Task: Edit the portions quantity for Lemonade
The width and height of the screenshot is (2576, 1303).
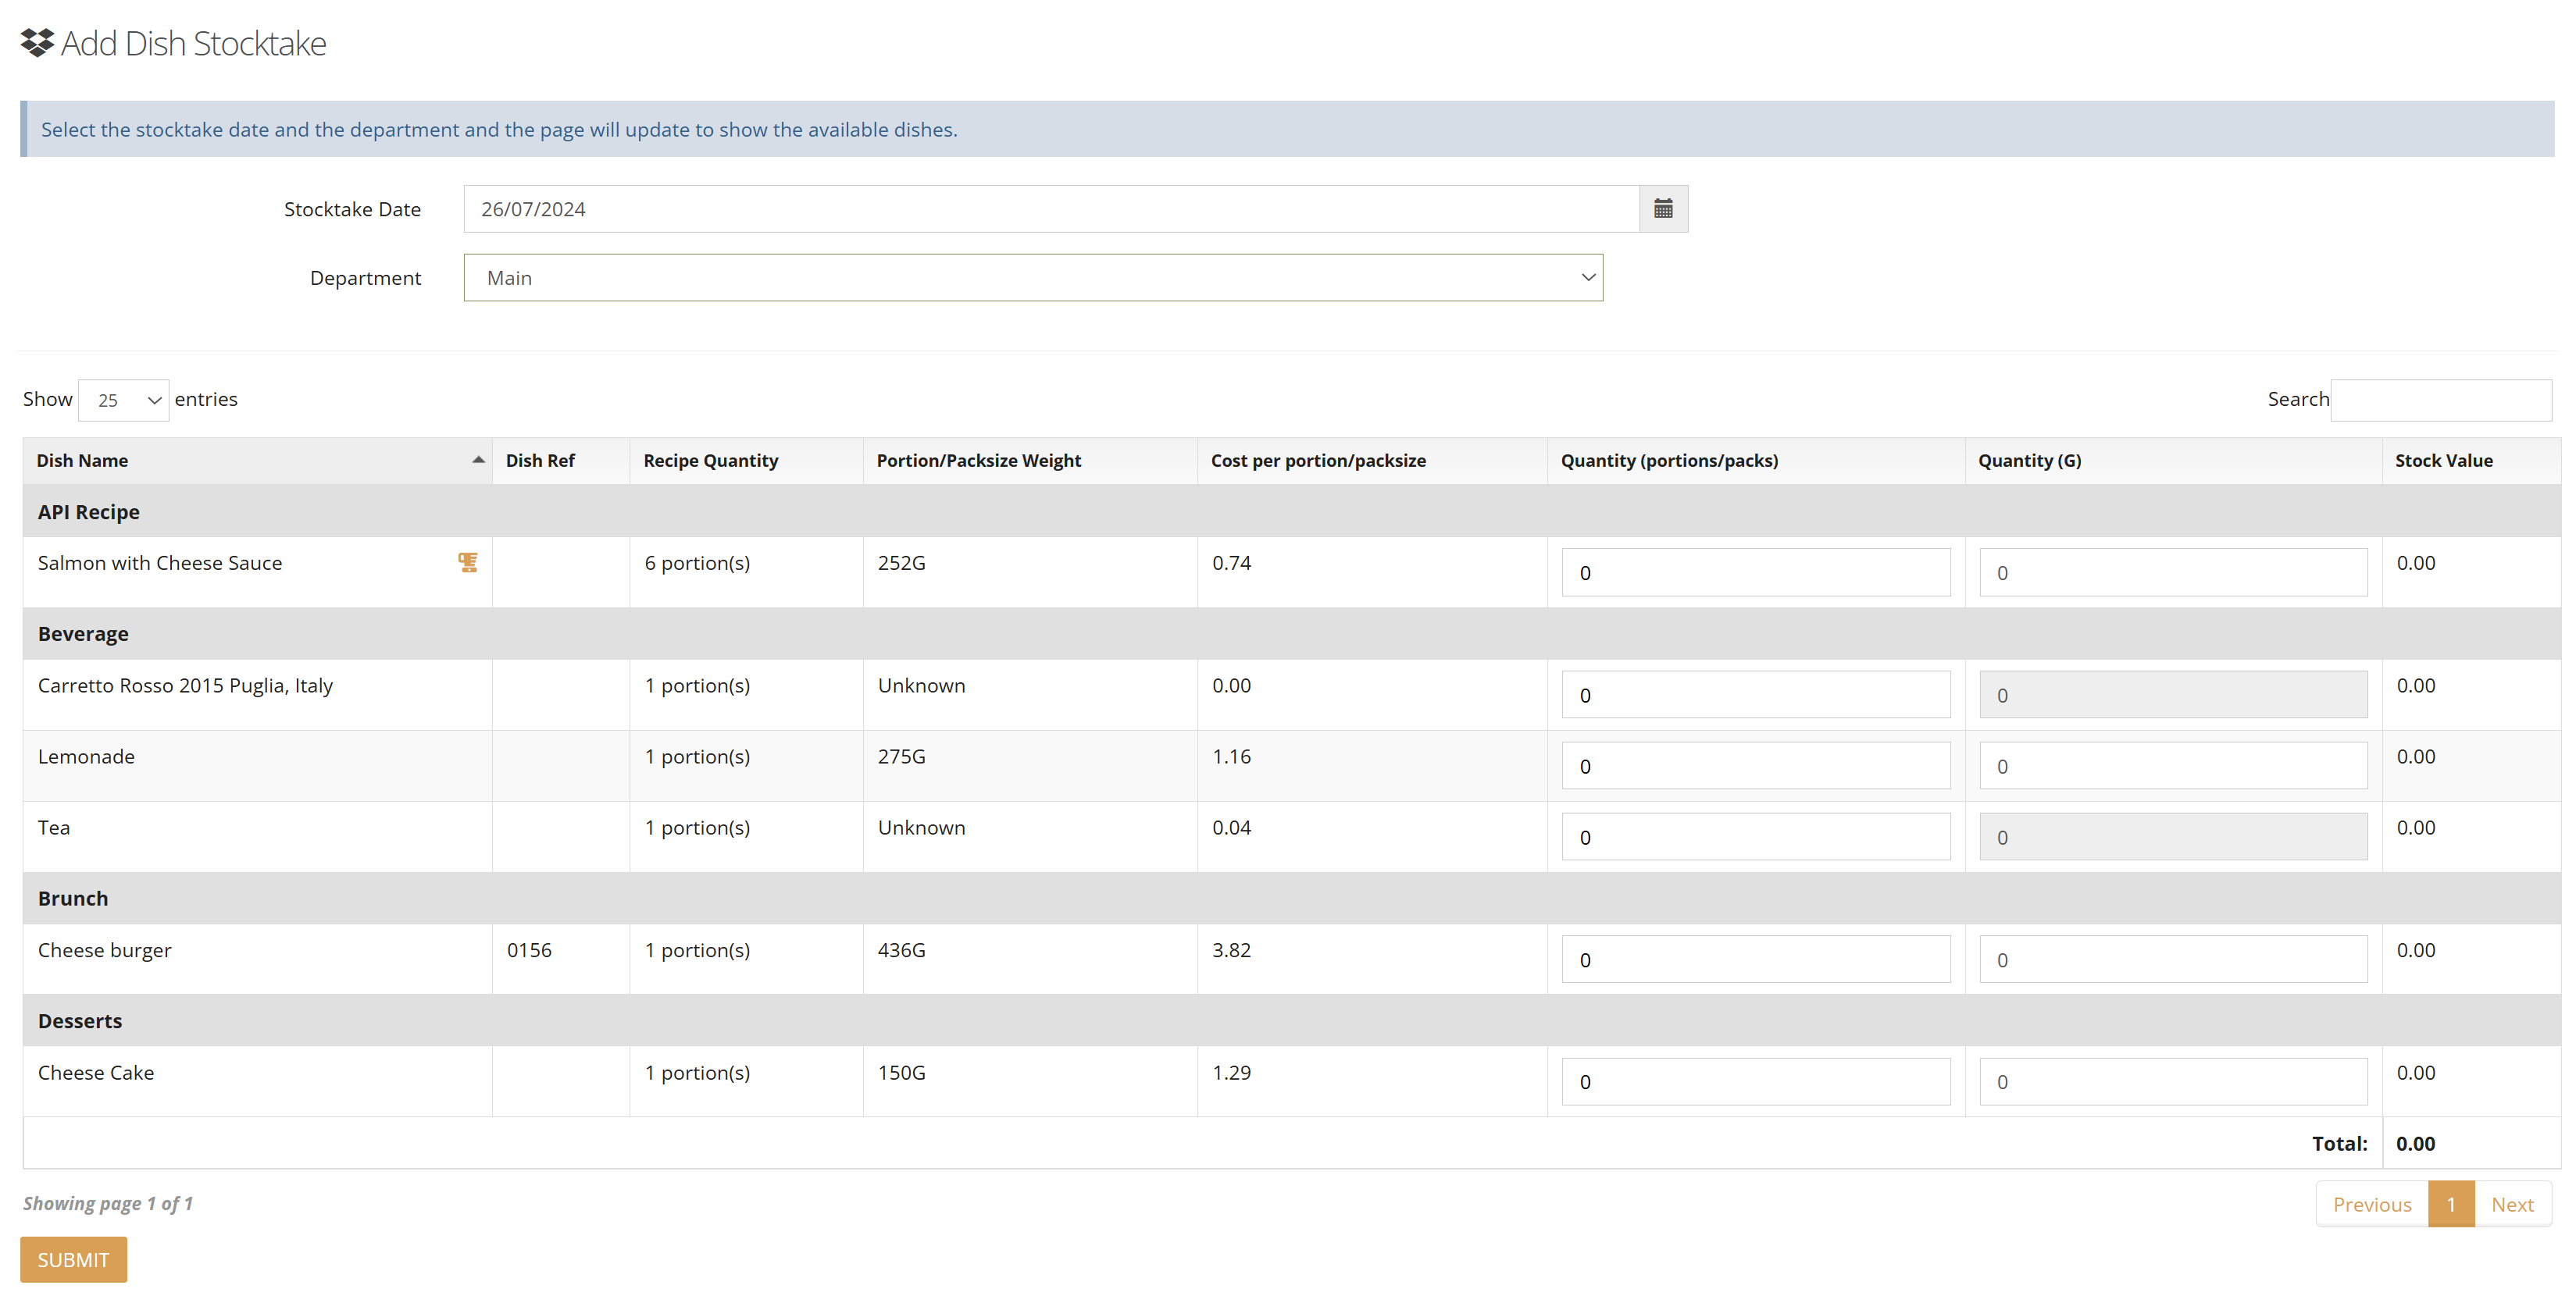Action: pyautogui.click(x=1756, y=765)
